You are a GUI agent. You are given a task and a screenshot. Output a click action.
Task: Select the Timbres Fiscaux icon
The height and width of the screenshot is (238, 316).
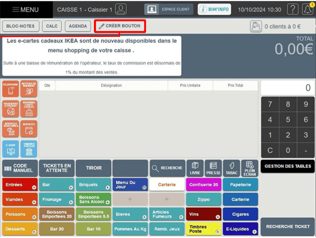tap(29, 149)
